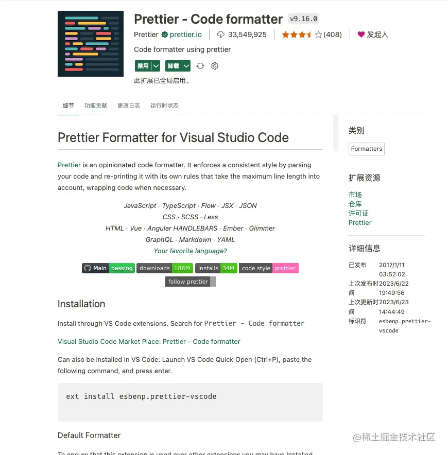Screen dimensions: 448x455
Task: Click the vertical scrollbar of the details pane
Action: (x=336, y=133)
